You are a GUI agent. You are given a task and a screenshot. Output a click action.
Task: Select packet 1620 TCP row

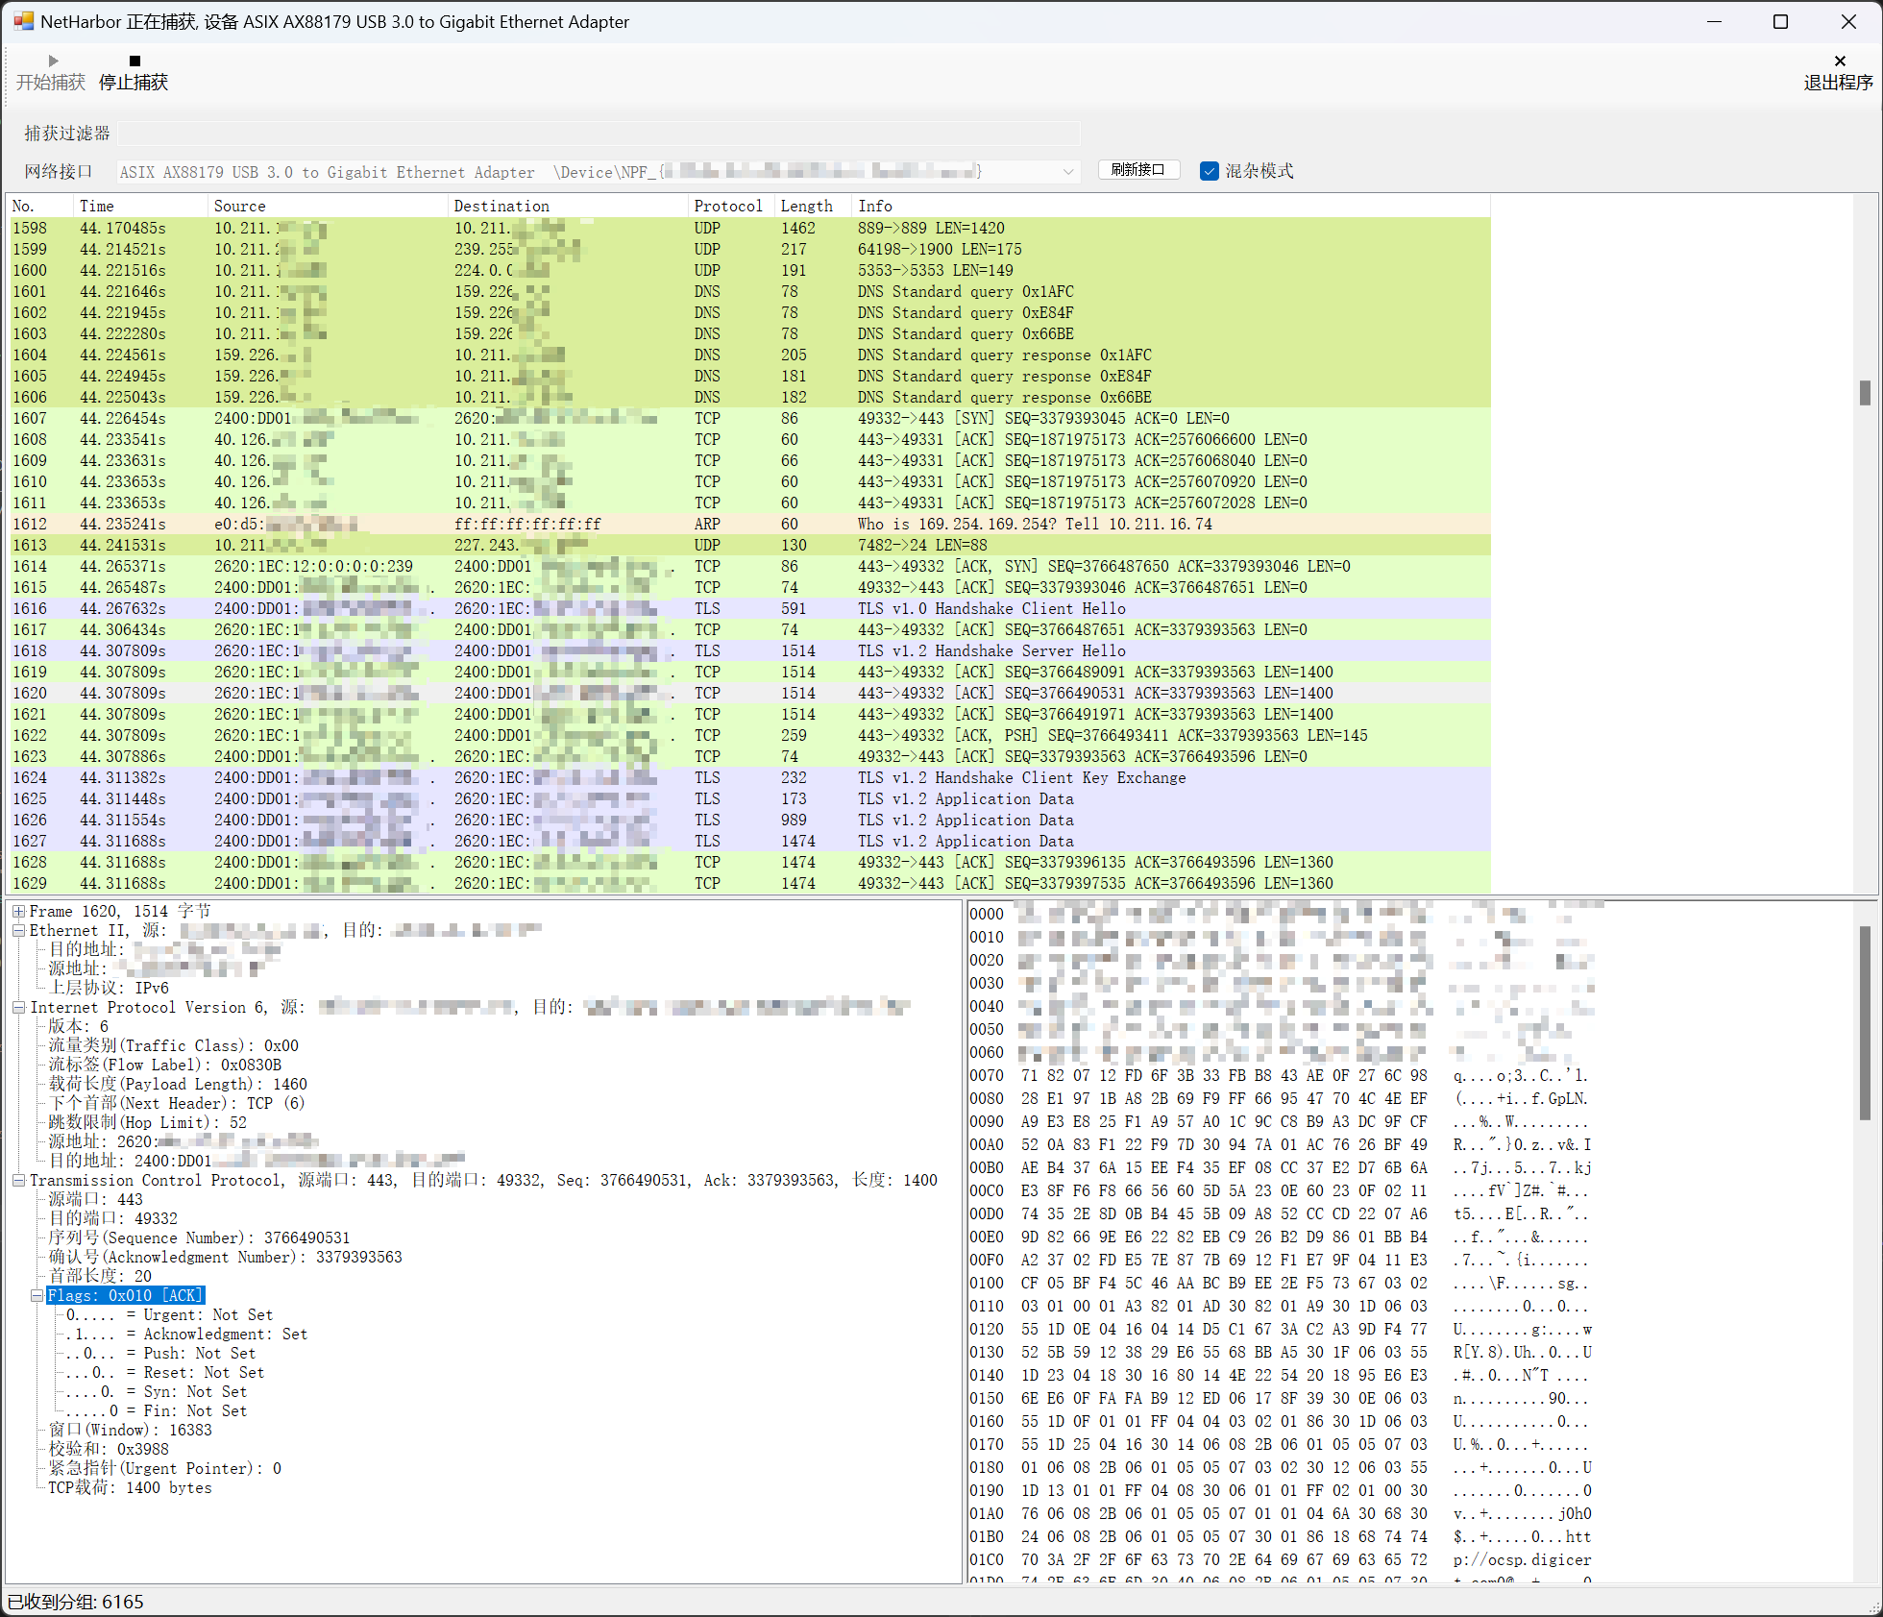click(749, 693)
